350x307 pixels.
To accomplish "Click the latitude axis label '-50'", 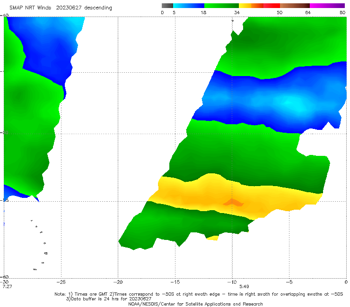I will 5,133.
